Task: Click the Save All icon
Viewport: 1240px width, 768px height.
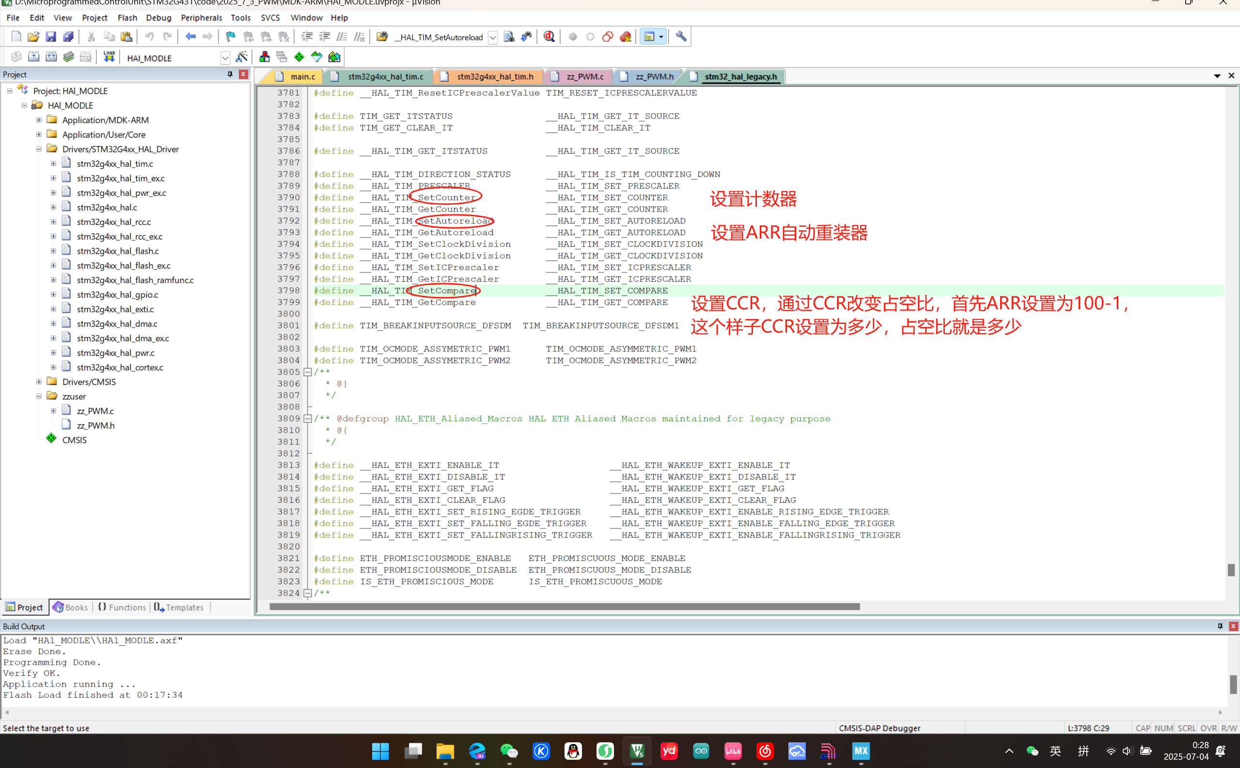Action: tap(68, 36)
